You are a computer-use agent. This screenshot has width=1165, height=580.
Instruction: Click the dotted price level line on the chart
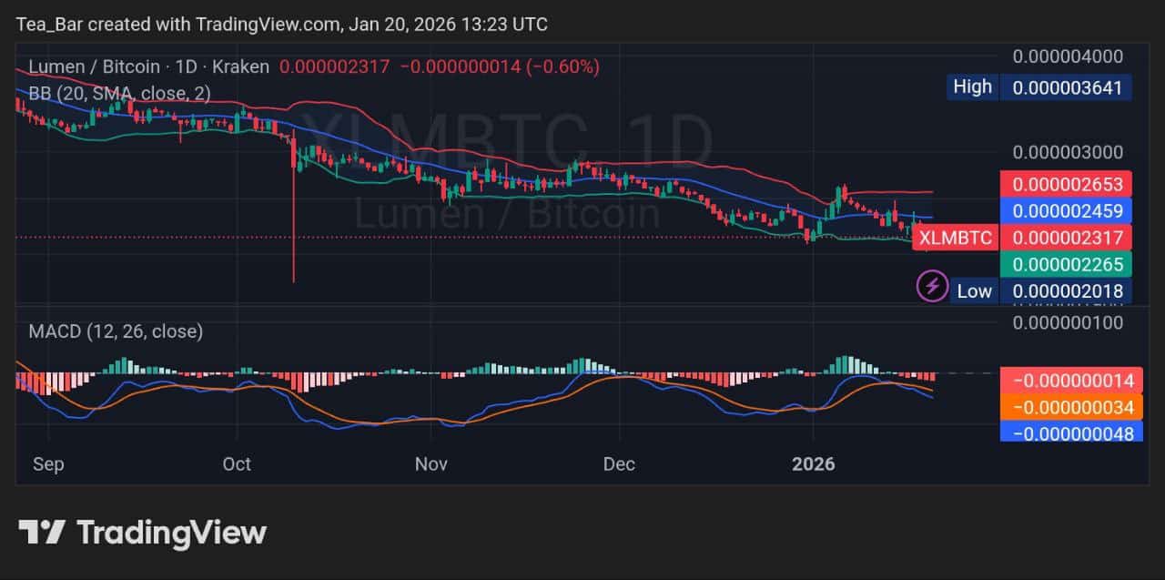455,238
